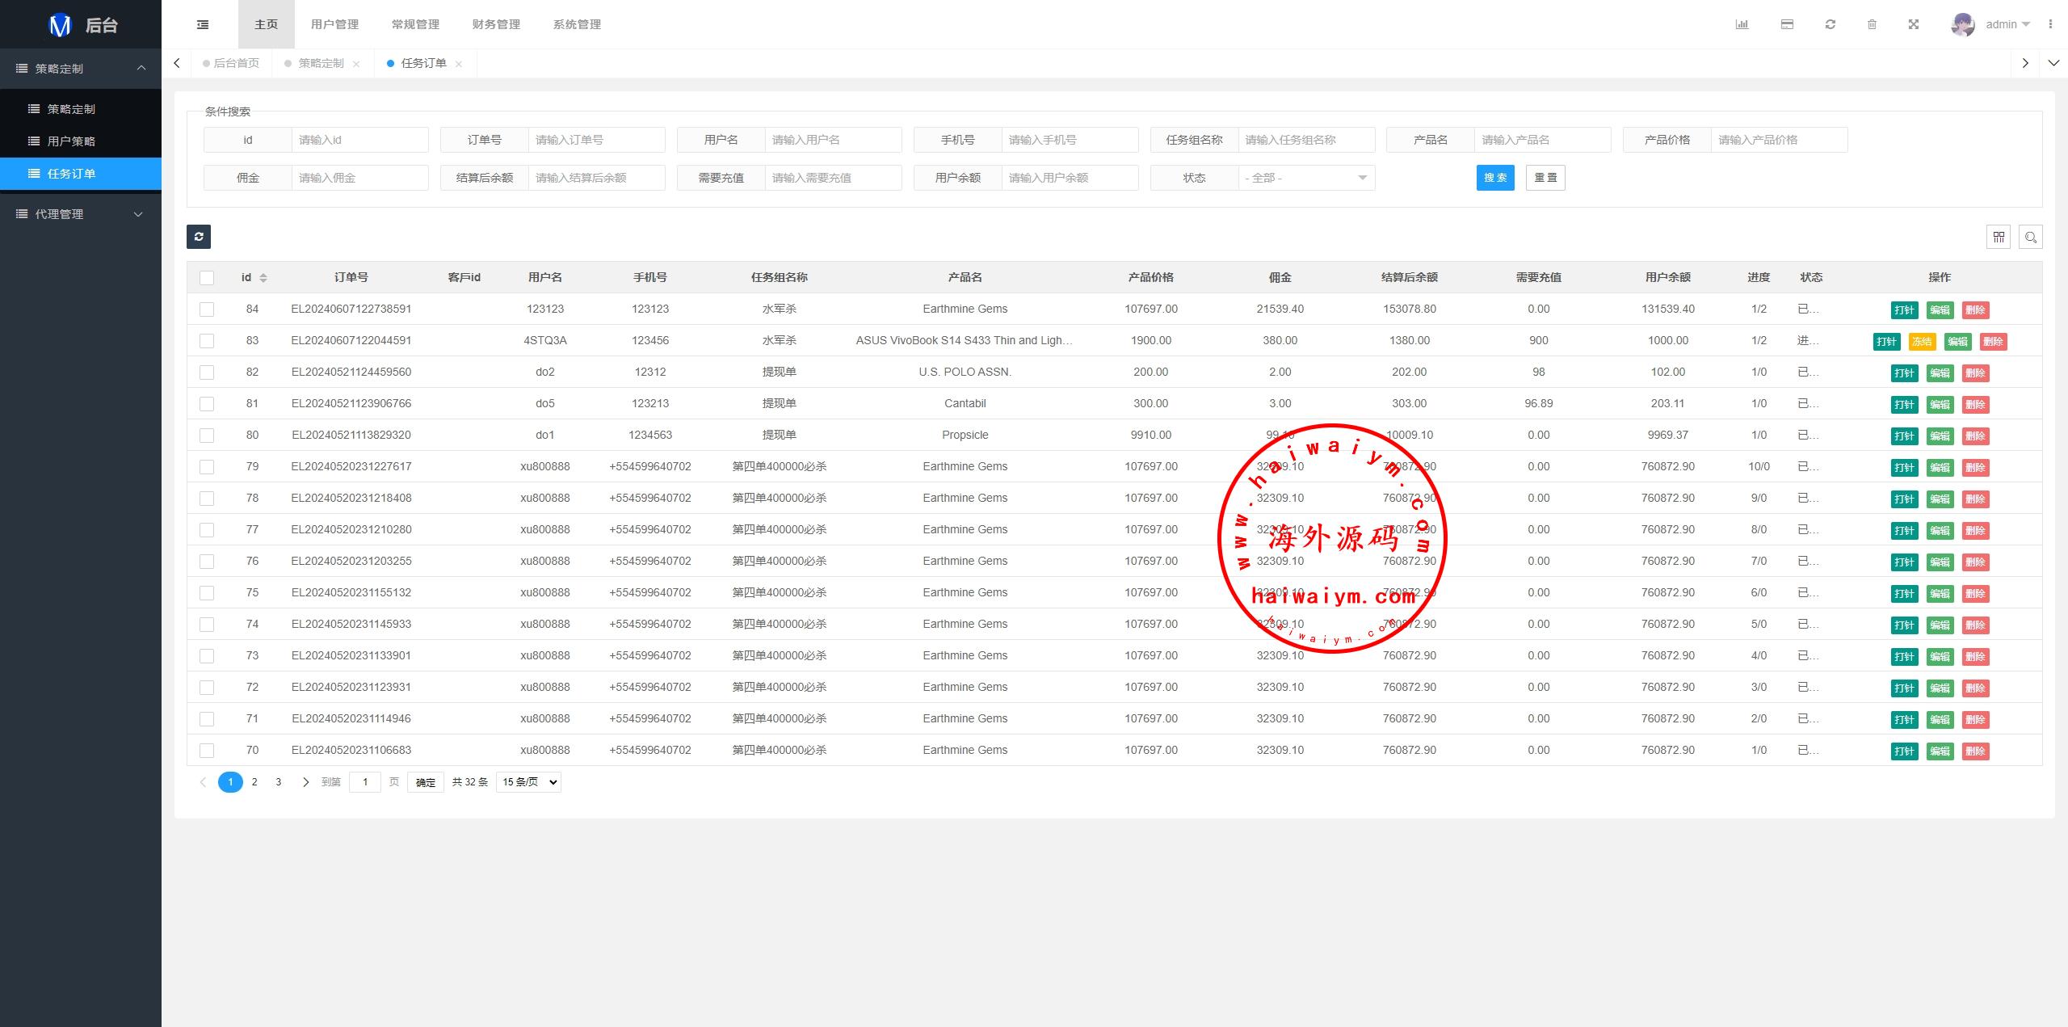Image resolution: width=2068 pixels, height=1027 pixels.
Task: Click the table search magnifier icon
Action: (x=2031, y=237)
